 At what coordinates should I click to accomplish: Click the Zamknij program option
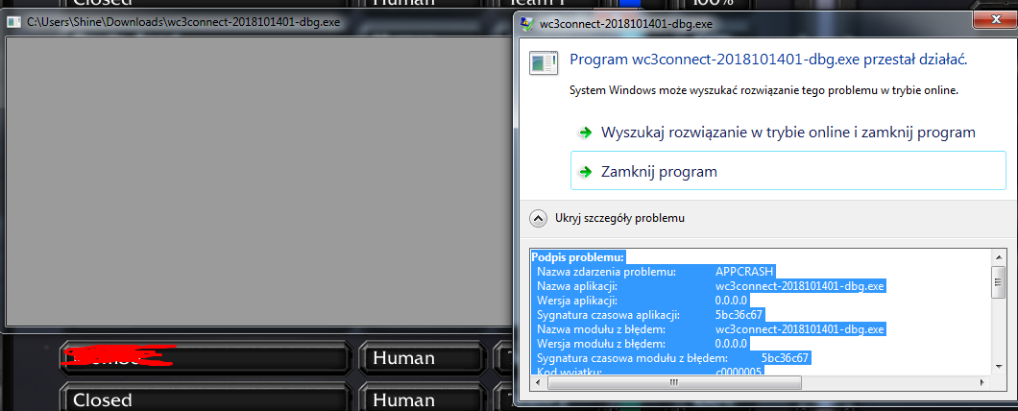point(788,172)
